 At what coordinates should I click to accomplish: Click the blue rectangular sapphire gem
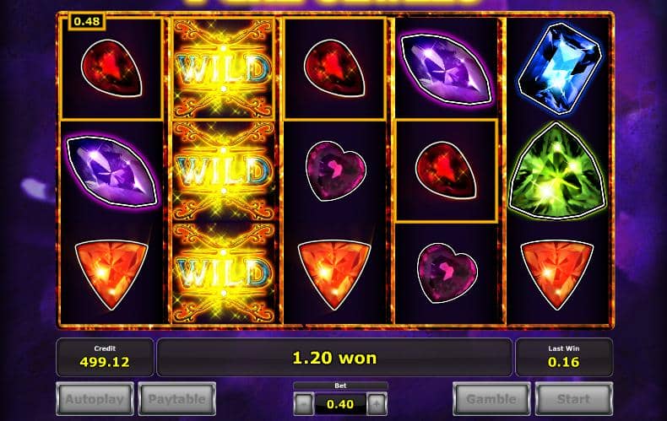coord(559,68)
